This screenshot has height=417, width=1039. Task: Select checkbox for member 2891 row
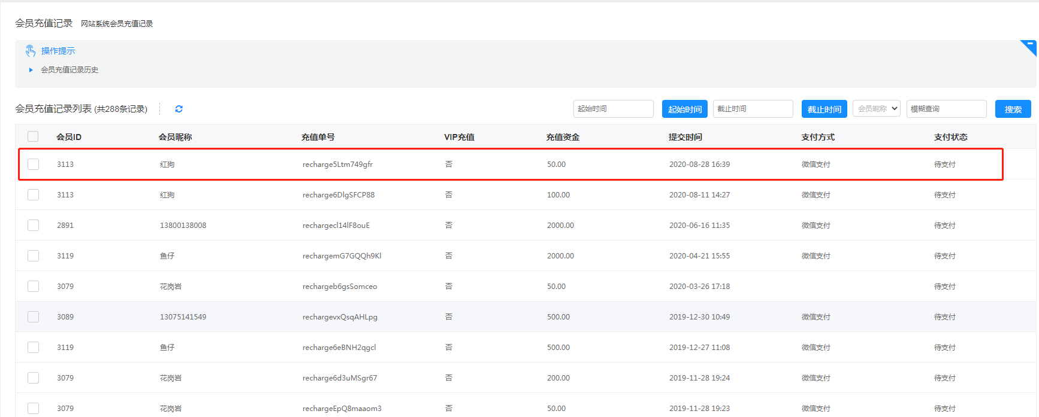tap(34, 225)
